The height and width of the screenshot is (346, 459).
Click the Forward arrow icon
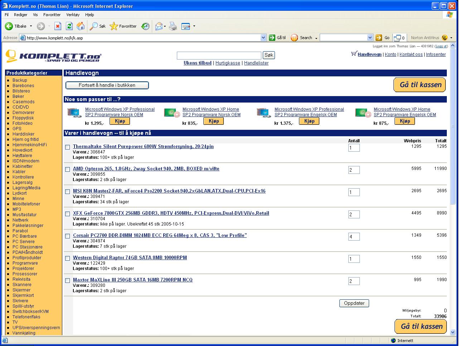(41, 26)
